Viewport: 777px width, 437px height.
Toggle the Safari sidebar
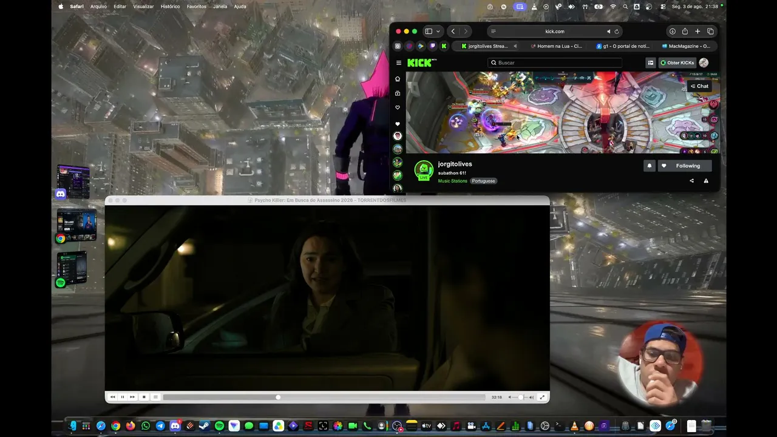pyautogui.click(x=429, y=32)
